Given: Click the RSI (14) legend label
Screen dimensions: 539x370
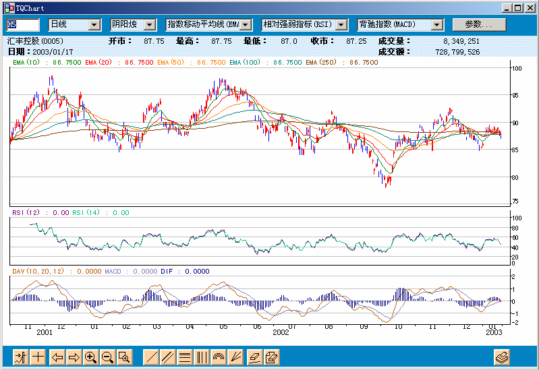Looking at the screenshot, I should coord(86,212).
